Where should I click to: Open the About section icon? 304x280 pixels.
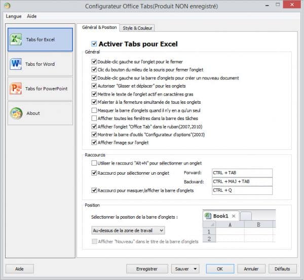coord(16,113)
